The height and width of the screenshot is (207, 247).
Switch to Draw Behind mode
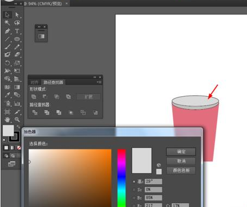pos(12,156)
